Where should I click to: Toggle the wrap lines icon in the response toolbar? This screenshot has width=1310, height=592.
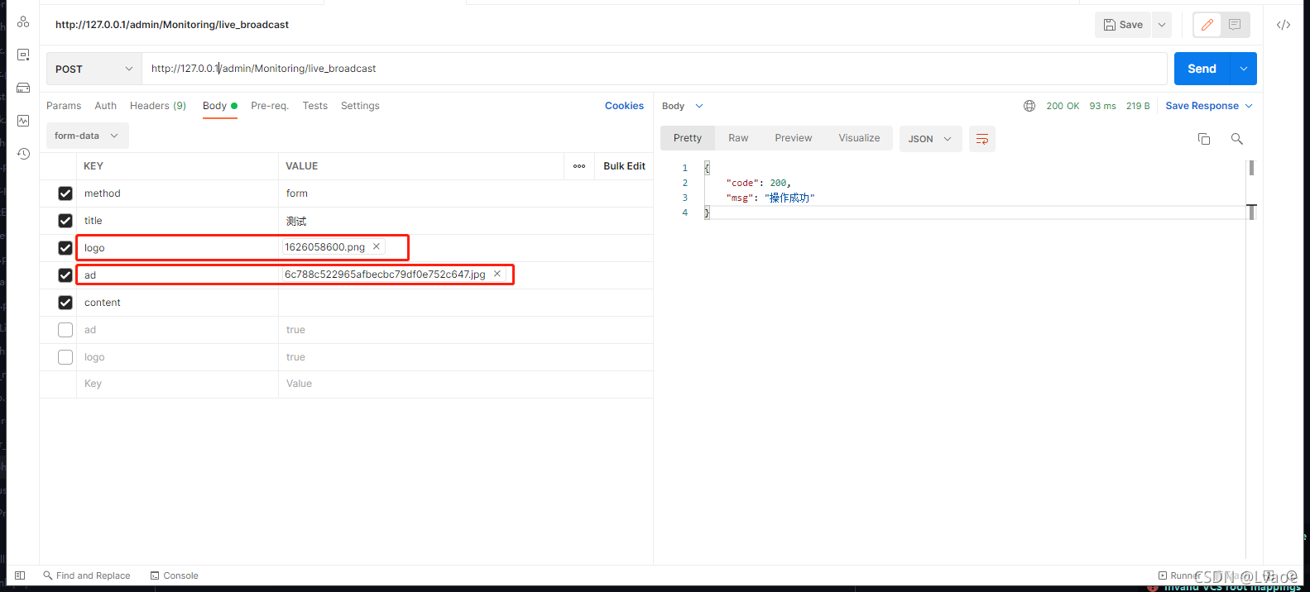tap(982, 139)
